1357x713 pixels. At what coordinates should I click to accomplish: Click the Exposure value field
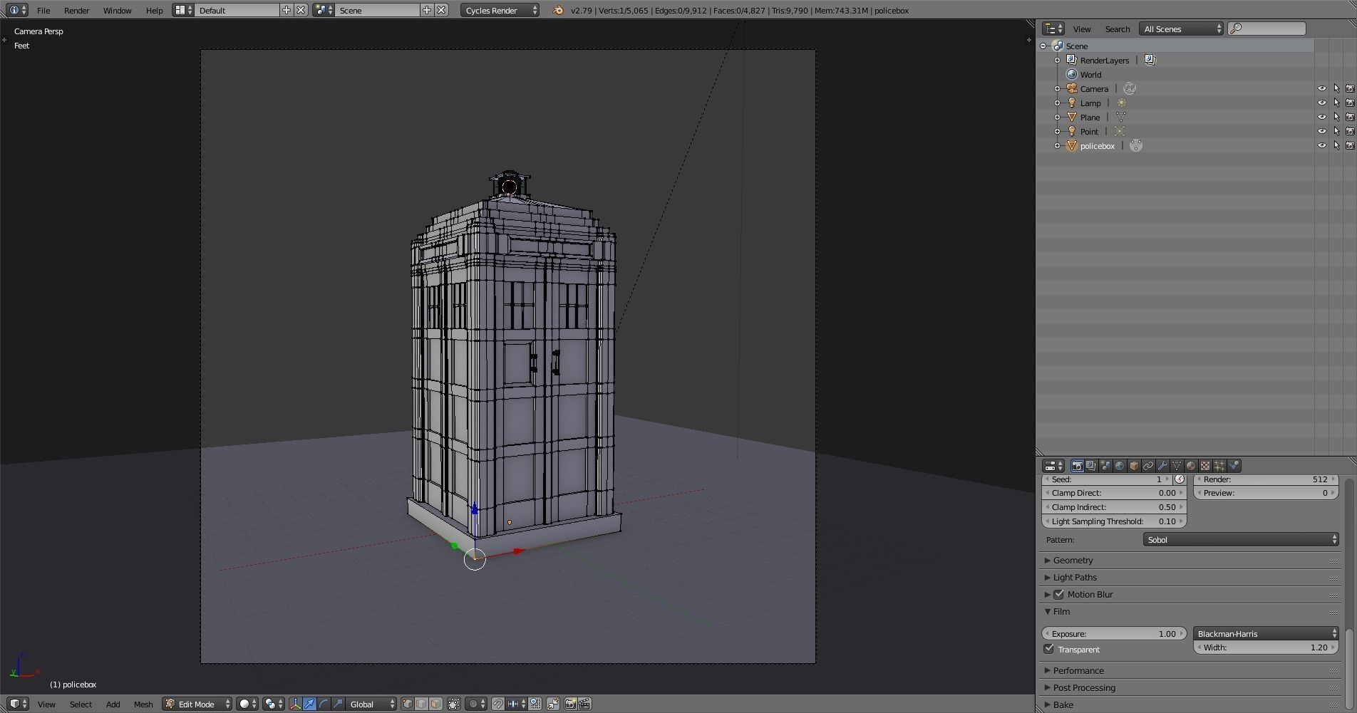(1115, 633)
